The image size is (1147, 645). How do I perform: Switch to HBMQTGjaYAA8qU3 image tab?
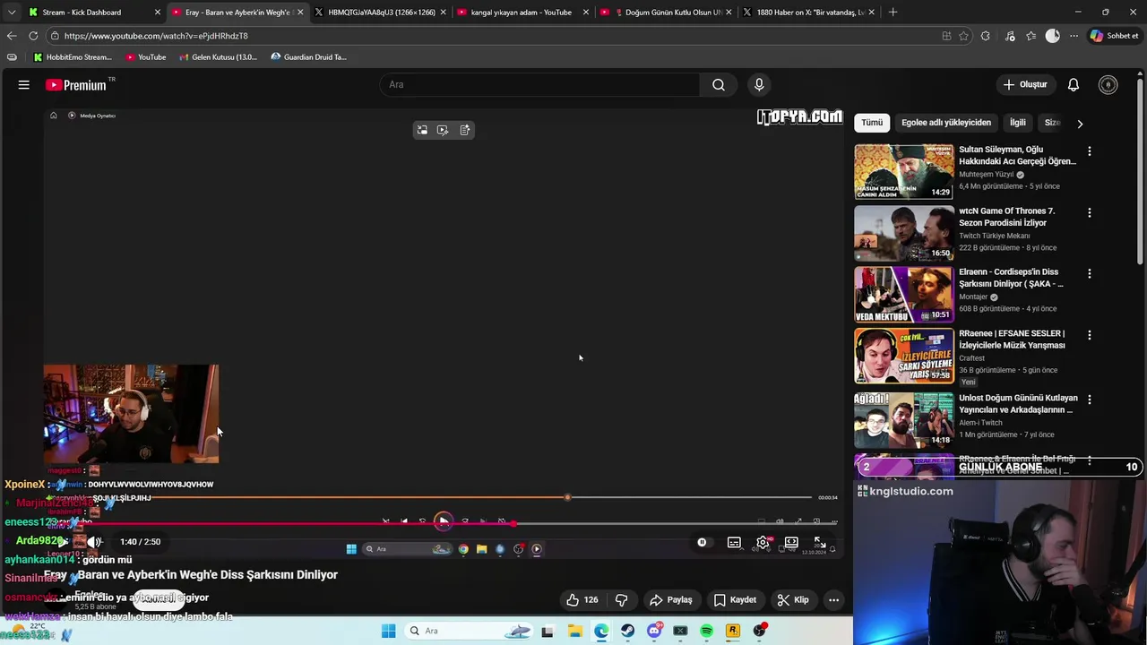click(380, 13)
